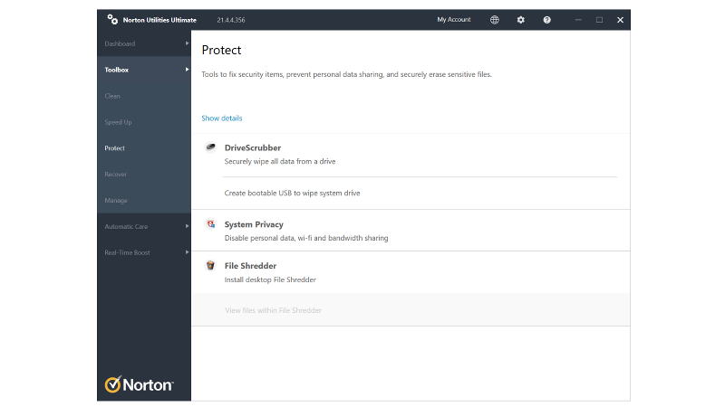Click the File Shredder bin icon
Image resolution: width=725 pixels, height=407 pixels.
click(x=210, y=265)
